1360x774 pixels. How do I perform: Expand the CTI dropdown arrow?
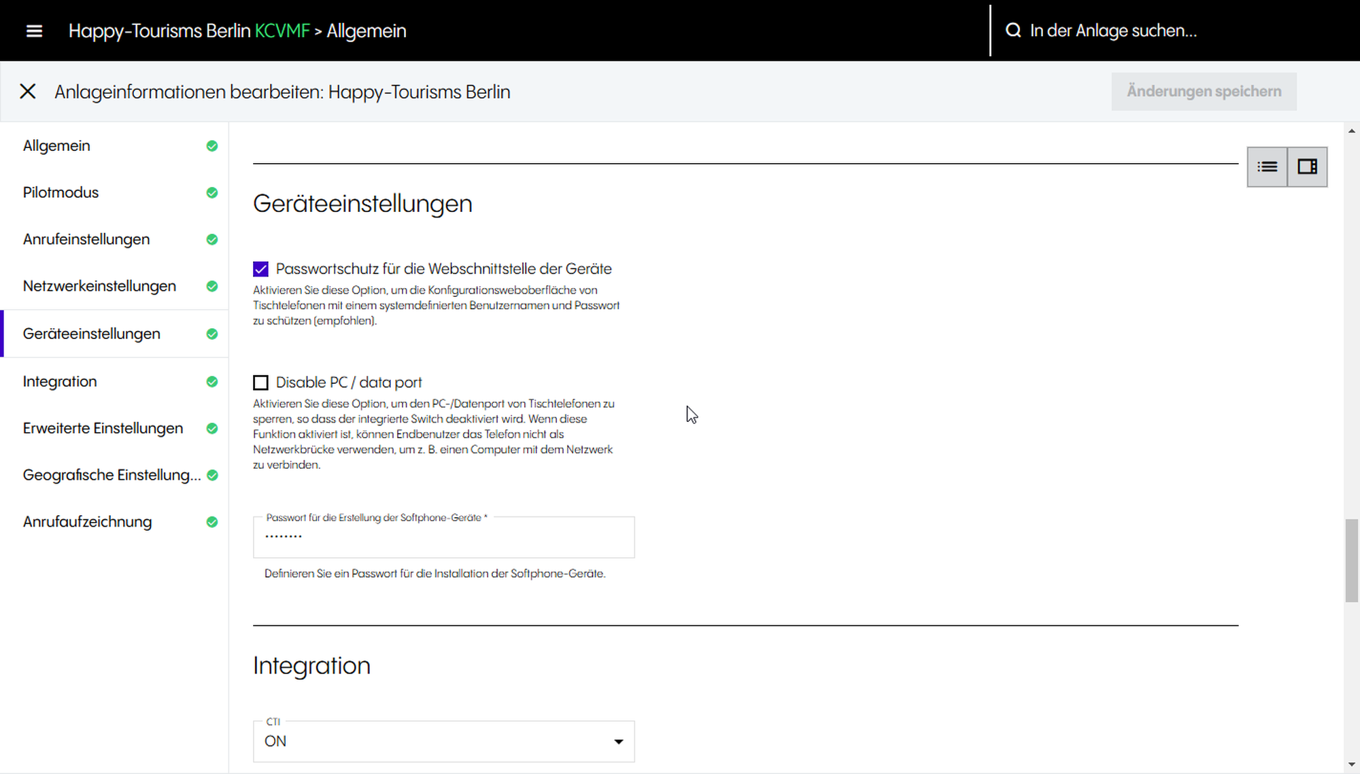[618, 741]
